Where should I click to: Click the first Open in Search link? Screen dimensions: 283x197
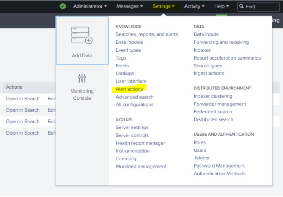pos(23,99)
